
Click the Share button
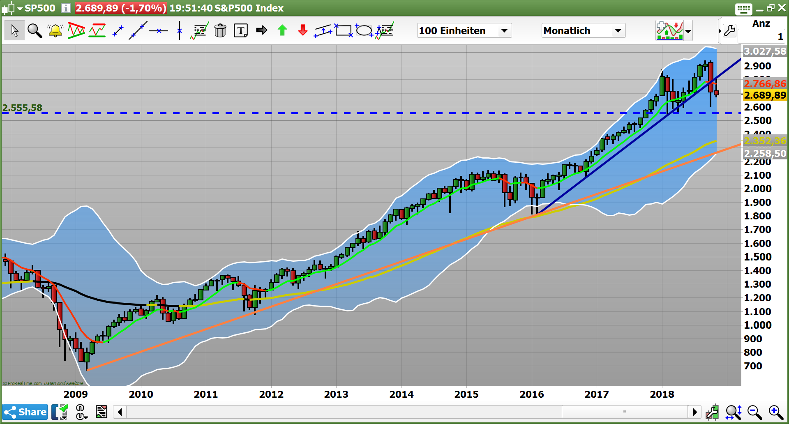pyautogui.click(x=25, y=412)
